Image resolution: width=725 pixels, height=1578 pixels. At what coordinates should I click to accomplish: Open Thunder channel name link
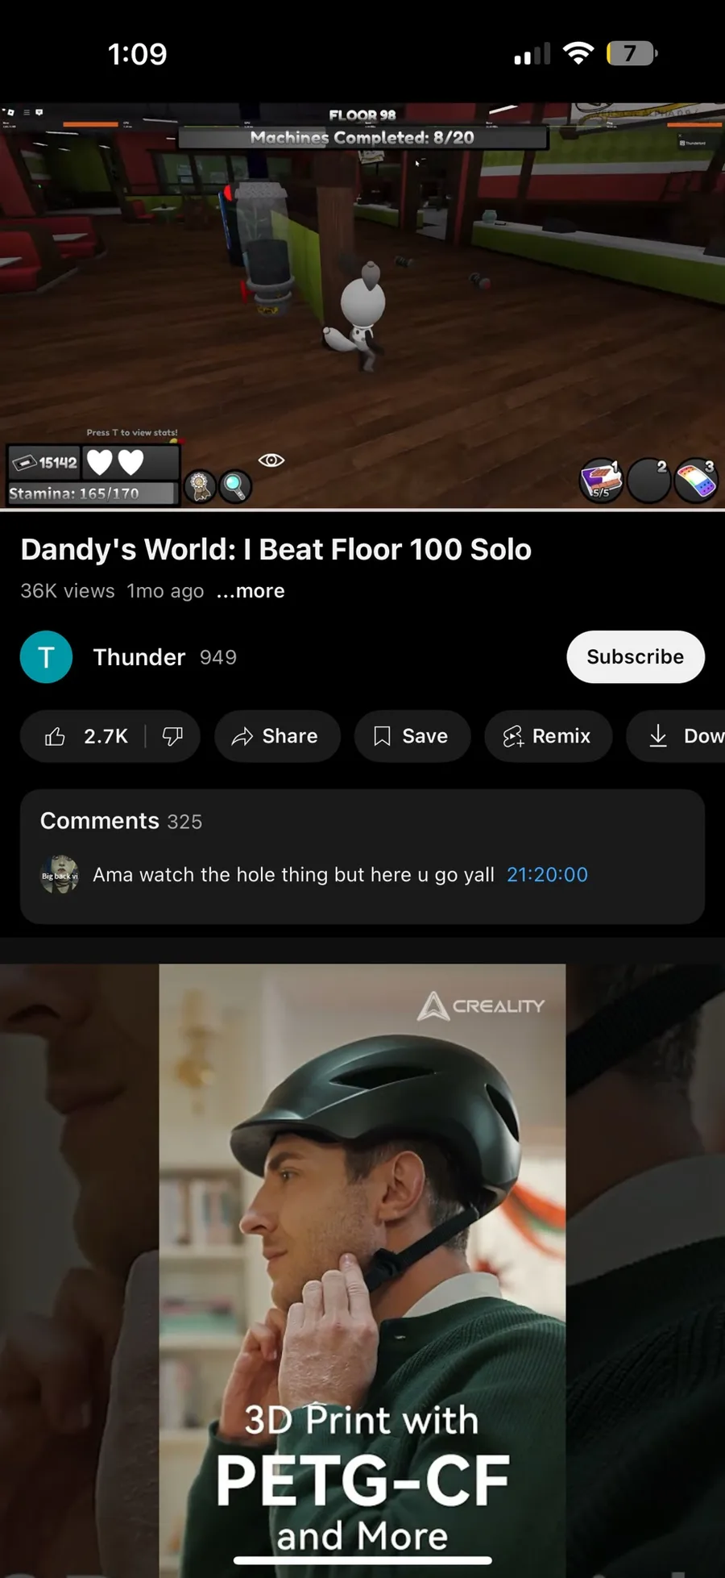tap(139, 657)
